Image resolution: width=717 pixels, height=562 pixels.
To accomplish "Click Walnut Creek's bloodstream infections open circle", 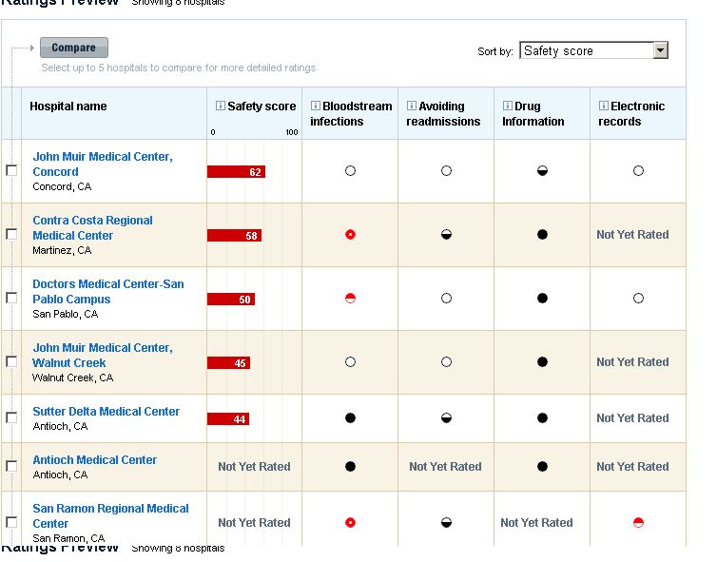I will 350,361.
